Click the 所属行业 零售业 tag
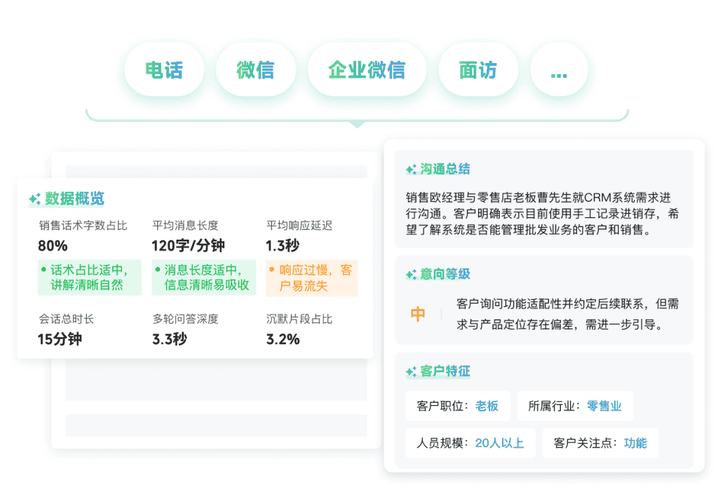718x501 pixels. (x=574, y=406)
